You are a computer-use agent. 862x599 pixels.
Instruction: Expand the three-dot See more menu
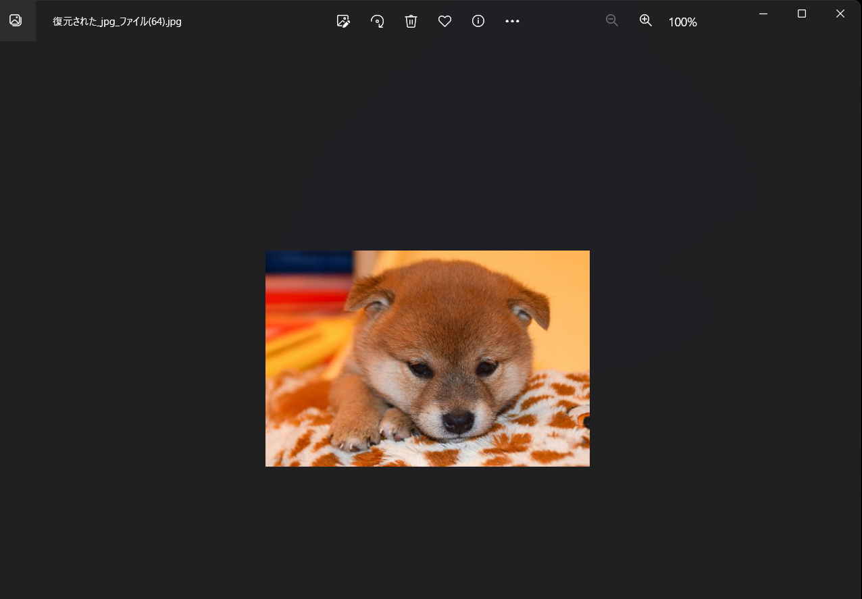(512, 21)
